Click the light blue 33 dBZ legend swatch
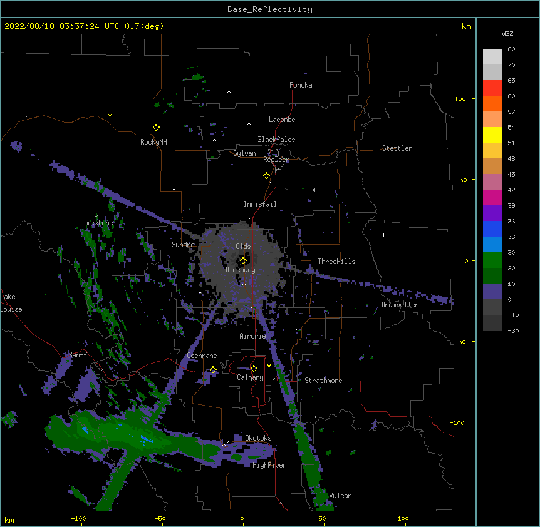The image size is (540, 527). (x=492, y=245)
